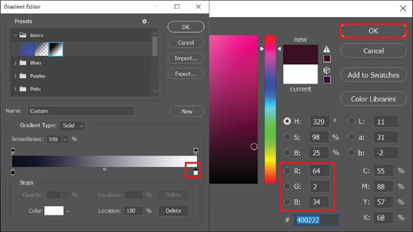
Task: Expand the Pinks preset folder
Action: [15, 89]
